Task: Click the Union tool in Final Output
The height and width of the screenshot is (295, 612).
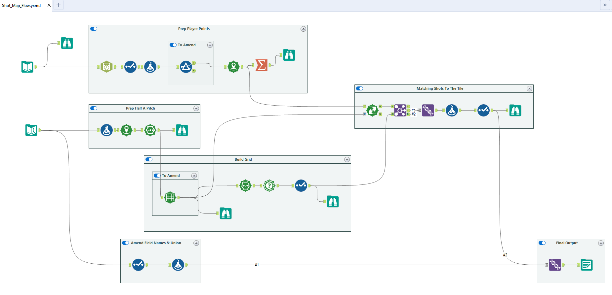Action: (555, 265)
